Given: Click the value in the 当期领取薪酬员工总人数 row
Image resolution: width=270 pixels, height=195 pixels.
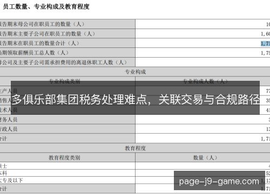Looking at the screenshot, I should pos(265,53).
